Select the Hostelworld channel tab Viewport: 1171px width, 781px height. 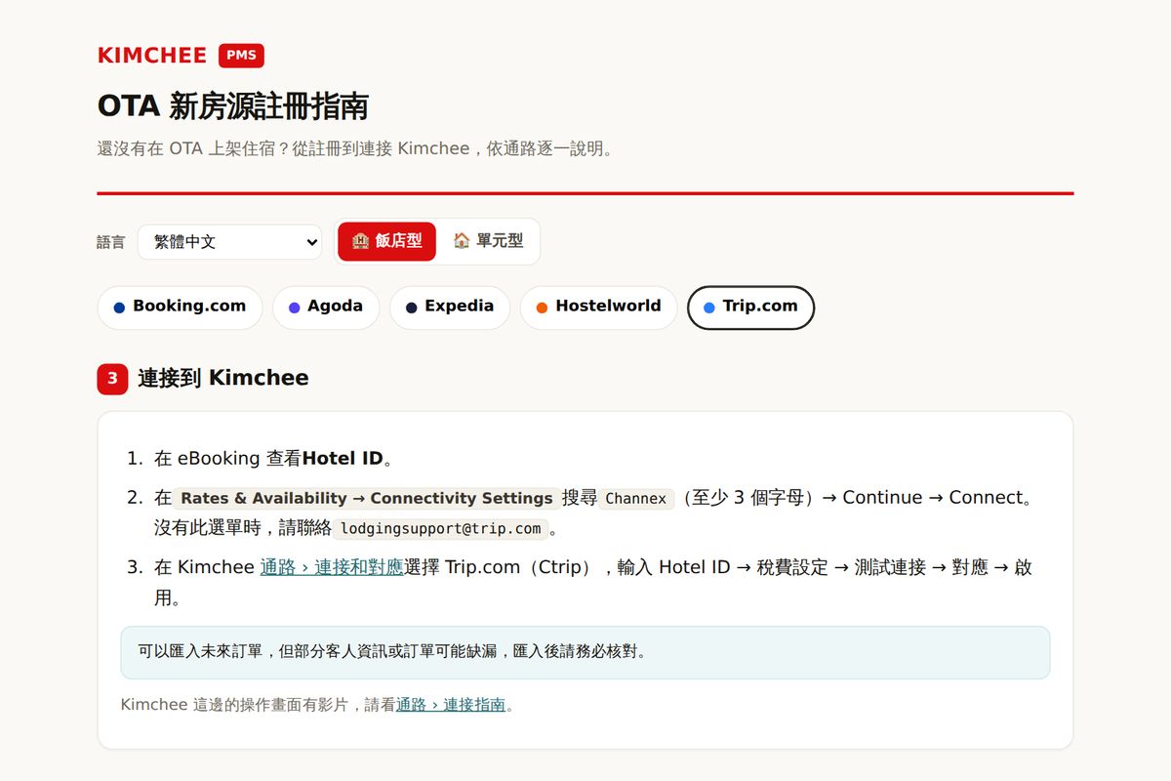pyautogui.click(x=598, y=308)
